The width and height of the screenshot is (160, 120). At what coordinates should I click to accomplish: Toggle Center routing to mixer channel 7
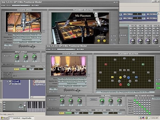pos(150,113)
